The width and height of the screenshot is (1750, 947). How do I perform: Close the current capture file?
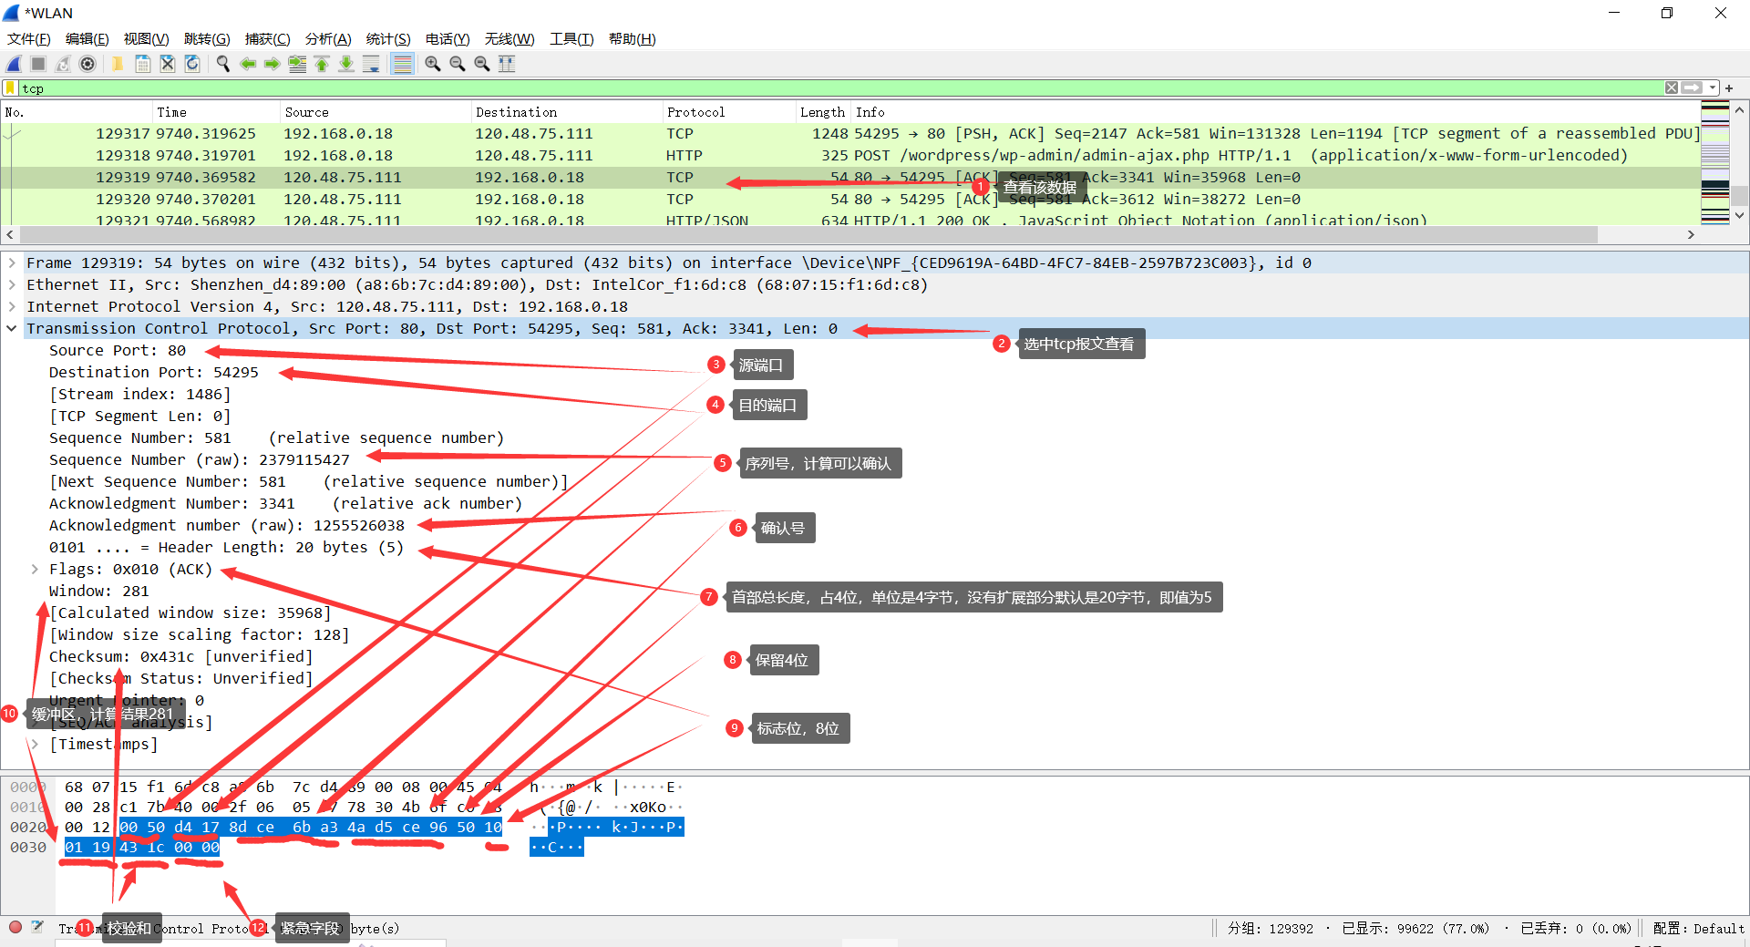click(x=167, y=64)
